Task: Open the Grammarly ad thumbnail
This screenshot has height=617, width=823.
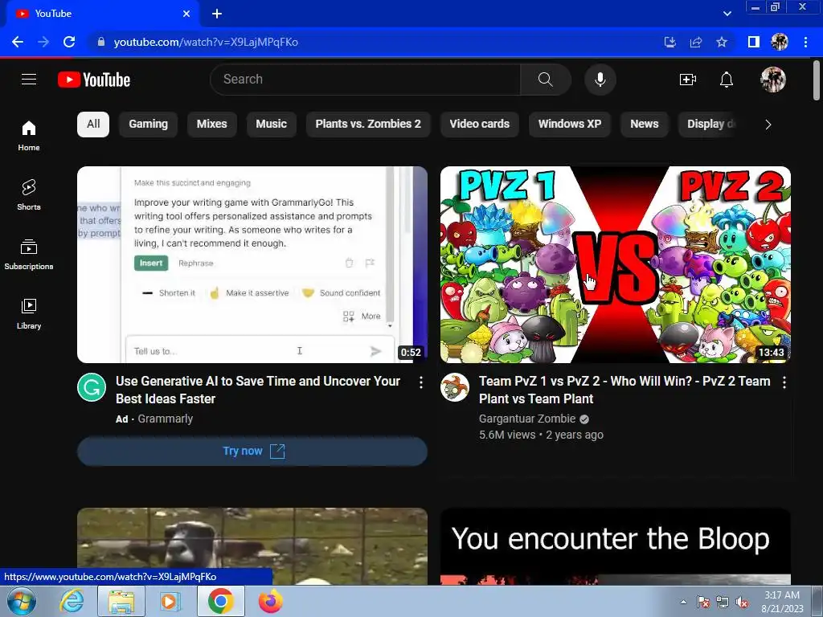Action: coord(252,264)
